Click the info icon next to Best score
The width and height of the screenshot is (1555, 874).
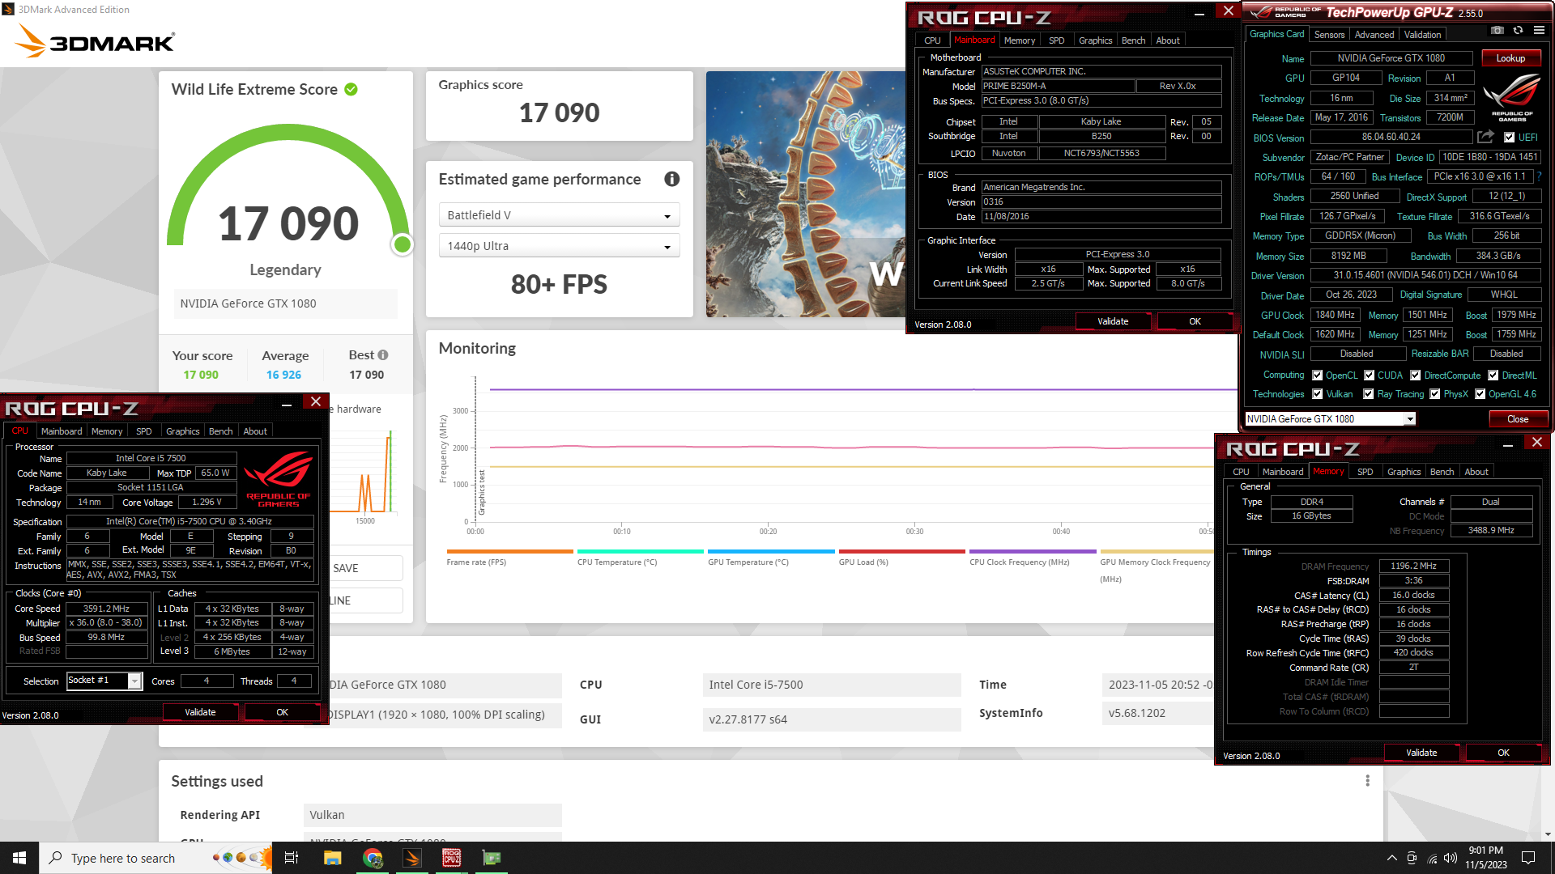coord(383,355)
